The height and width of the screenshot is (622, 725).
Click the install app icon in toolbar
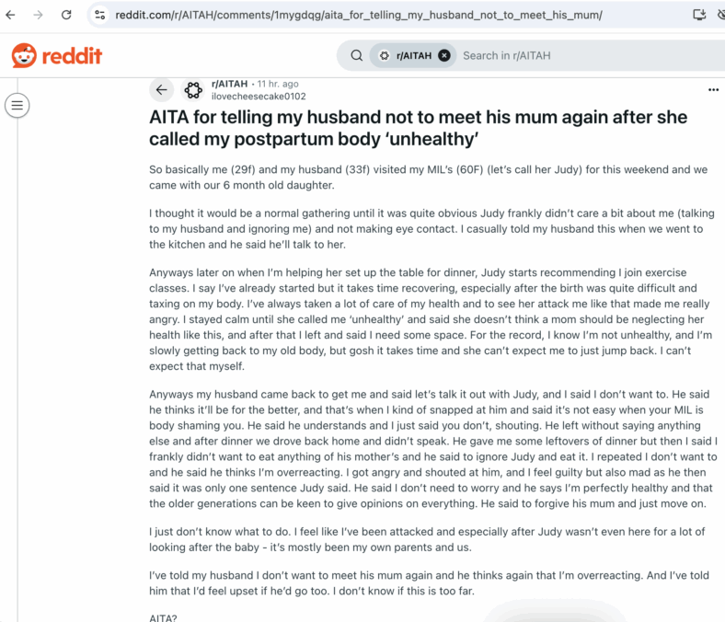(x=699, y=15)
